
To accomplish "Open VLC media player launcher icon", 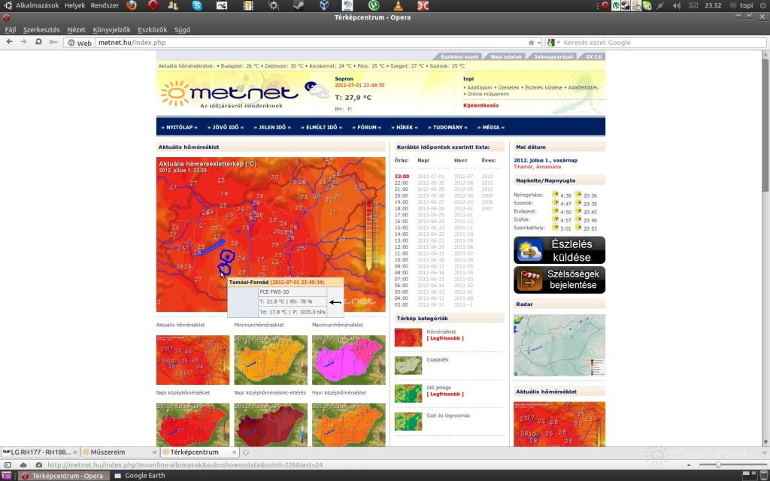I will click(x=398, y=5).
